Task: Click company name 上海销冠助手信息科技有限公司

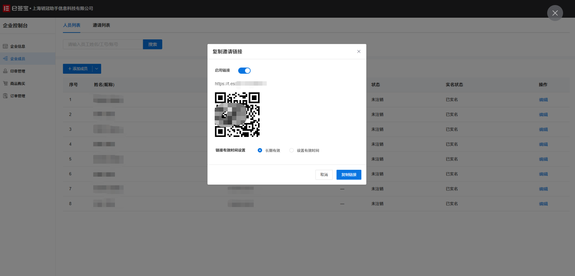Action: pyautogui.click(x=63, y=8)
